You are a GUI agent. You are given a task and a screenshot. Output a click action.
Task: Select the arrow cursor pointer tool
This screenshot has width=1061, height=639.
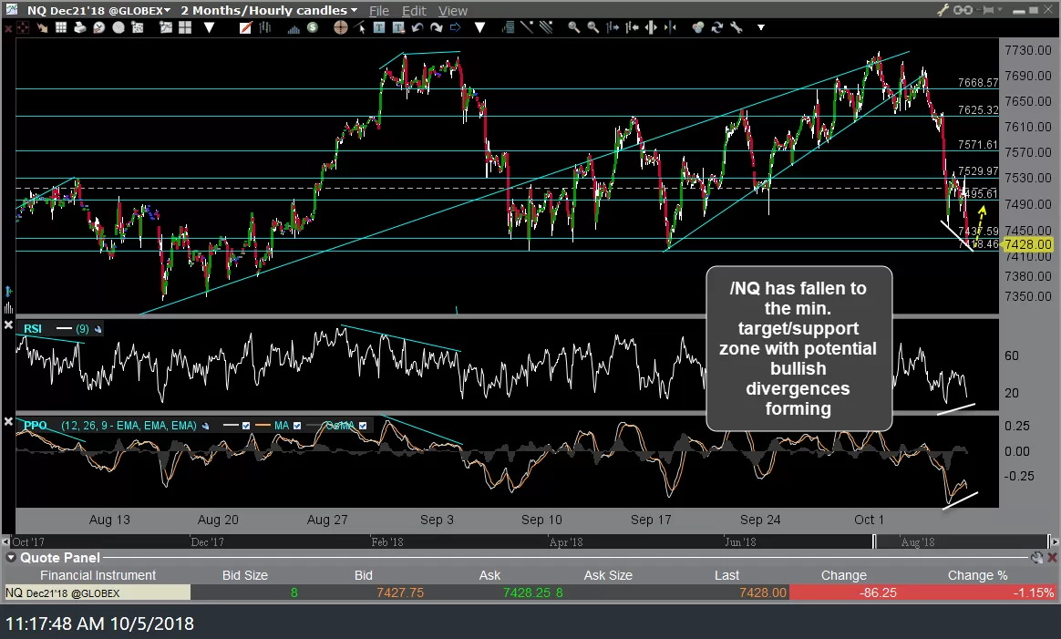[x=360, y=27]
